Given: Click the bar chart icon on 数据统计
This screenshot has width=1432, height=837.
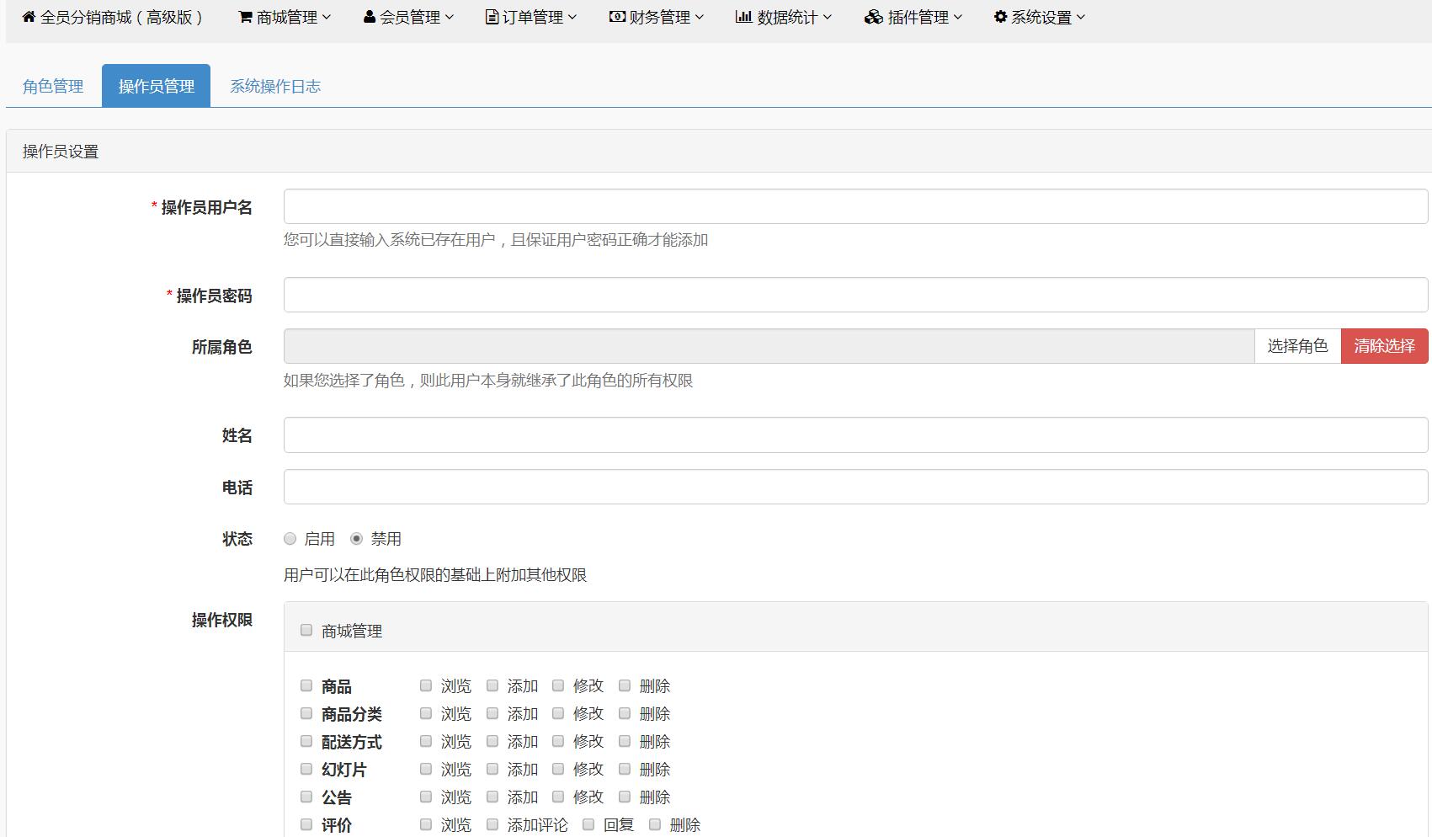Looking at the screenshot, I should 743,15.
